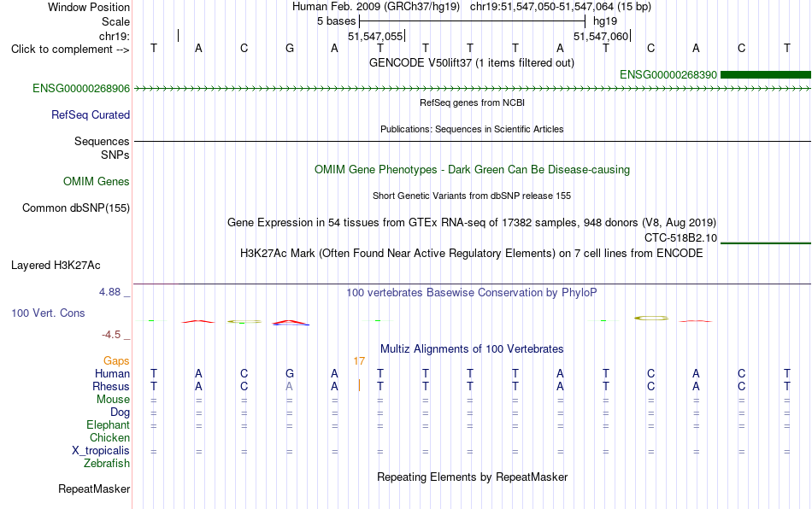Open the RefSeq Curated track label

click(x=91, y=114)
